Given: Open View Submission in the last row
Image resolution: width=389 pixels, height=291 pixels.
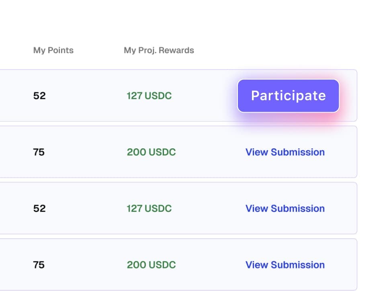Looking at the screenshot, I should point(285,265).
